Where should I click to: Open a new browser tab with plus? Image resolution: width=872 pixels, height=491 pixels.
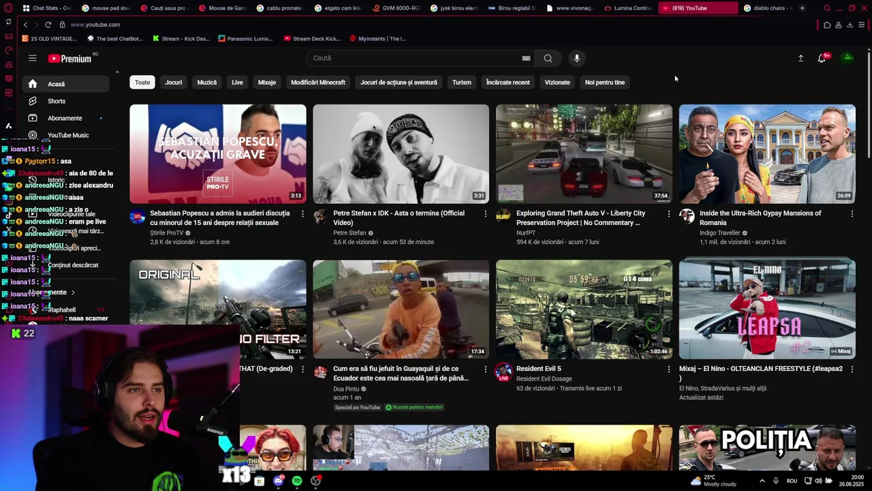click(x=802, y=8)
